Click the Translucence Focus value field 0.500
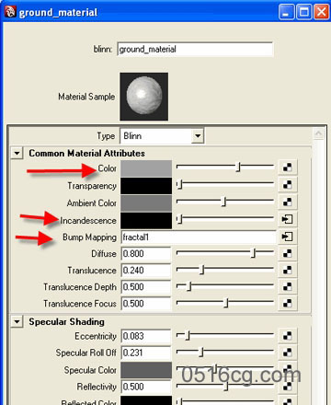 [x=146, y=304]
